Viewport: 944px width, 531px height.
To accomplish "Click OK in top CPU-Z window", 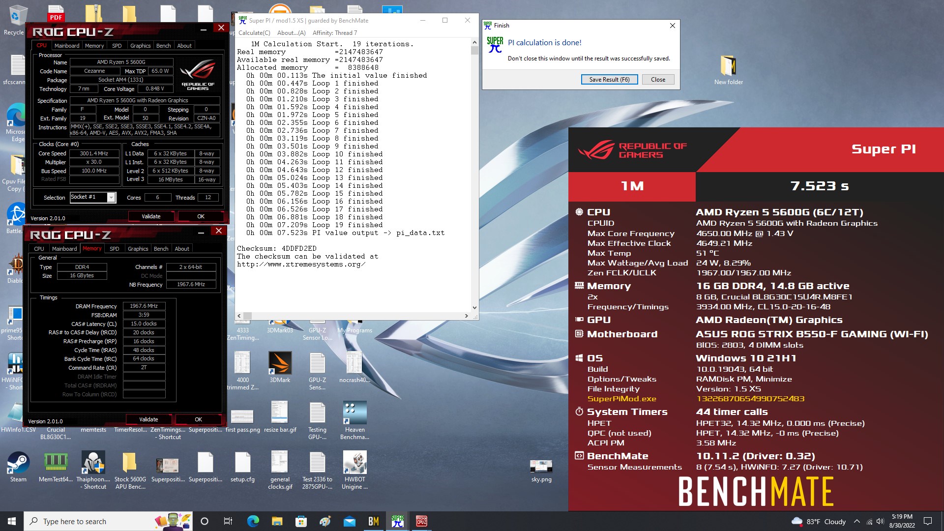I will click(x=201, y=216).
